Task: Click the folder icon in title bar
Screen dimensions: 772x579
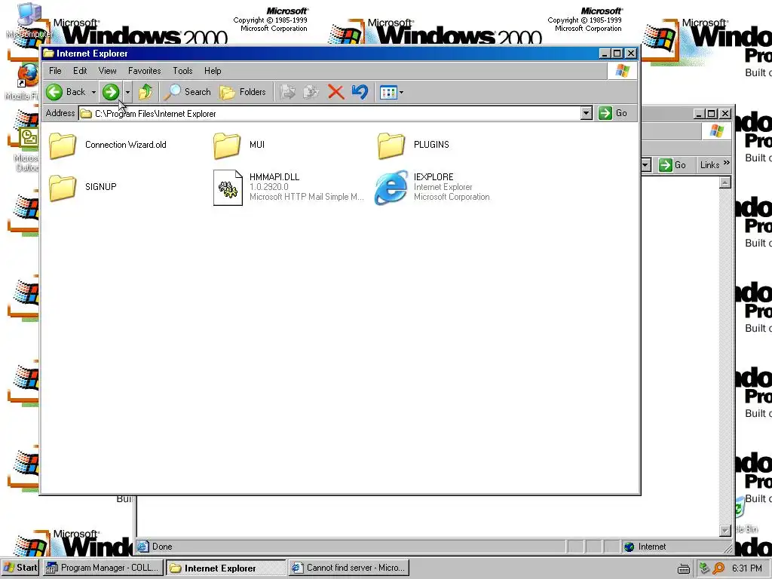Action: click(48, 54)
